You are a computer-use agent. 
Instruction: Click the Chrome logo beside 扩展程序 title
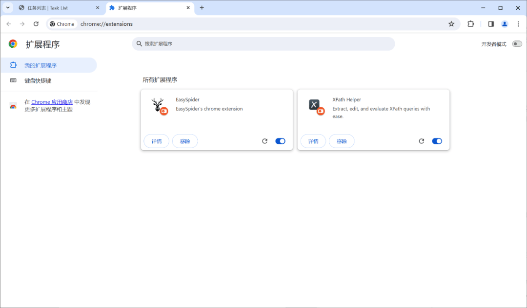(13, 44)
